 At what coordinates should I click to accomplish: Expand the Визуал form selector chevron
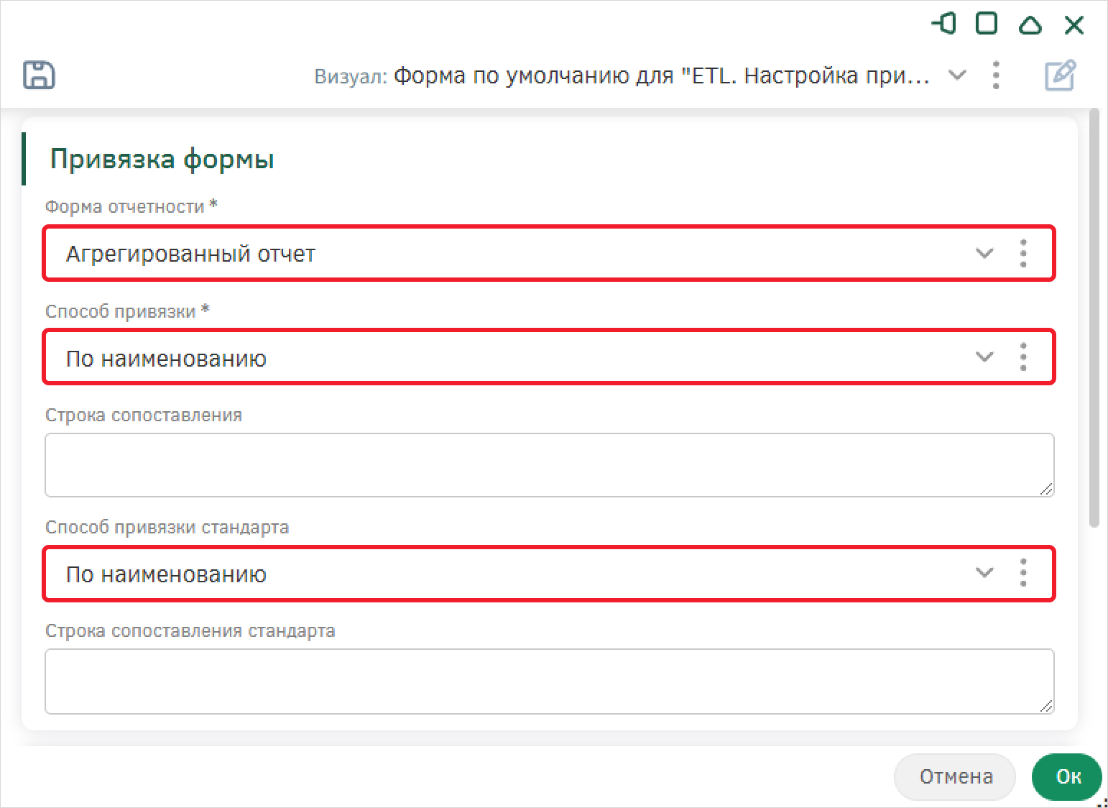[x=957, y=75]
